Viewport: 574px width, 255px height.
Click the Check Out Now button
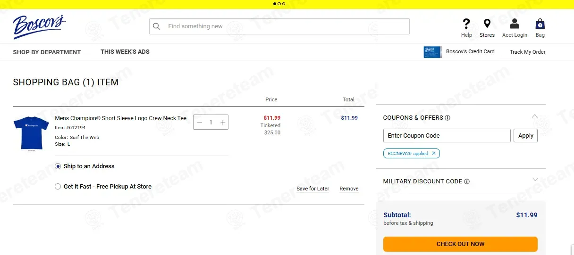(460, 244)
